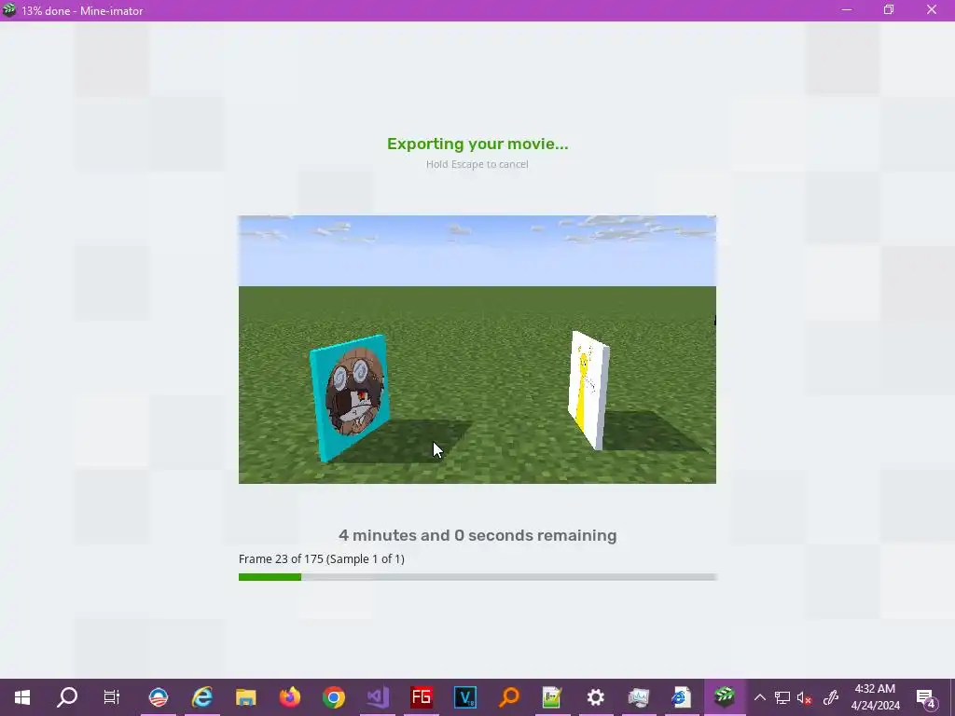Viewport: 955px width, 716px height.
Task: Click the '13% done - Mine-imator' window title
Action: (x=82, y=11)
